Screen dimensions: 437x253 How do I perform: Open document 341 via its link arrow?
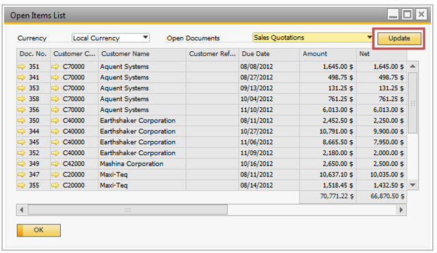tap(21, 77)
